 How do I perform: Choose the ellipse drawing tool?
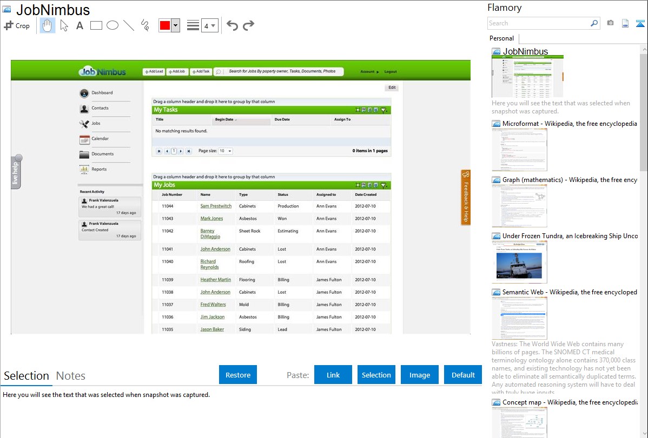point(113,25)
